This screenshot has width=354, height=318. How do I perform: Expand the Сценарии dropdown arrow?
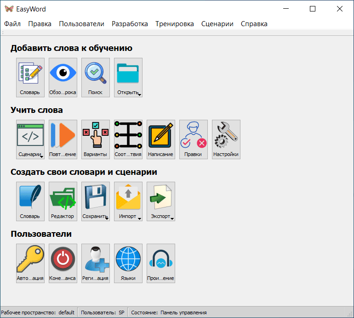pos(42,157)
